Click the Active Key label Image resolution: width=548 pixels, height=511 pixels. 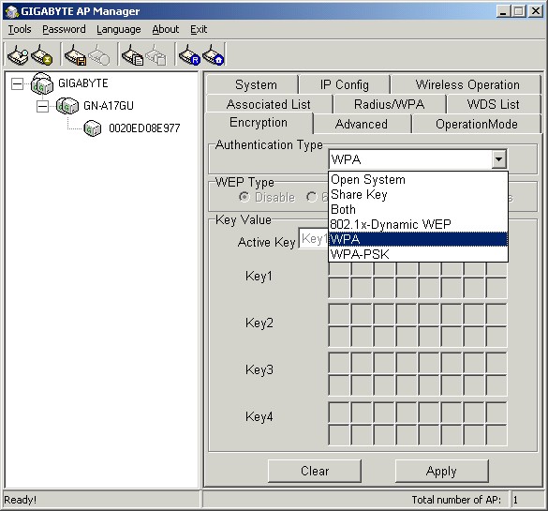(x=267, y=242)
